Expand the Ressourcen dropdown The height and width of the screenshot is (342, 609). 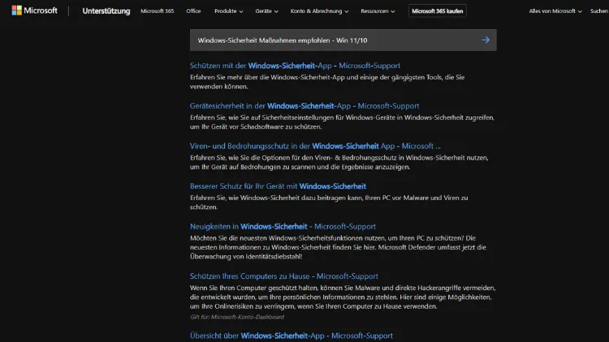tap(378, 11)
